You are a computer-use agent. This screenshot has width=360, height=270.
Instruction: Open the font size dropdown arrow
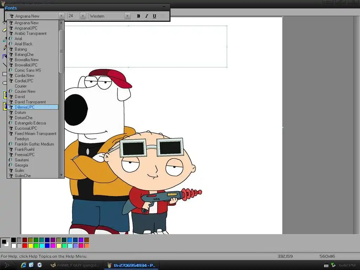[83, 16]
